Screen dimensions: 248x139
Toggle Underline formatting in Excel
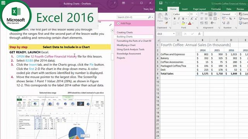(183, 19)
